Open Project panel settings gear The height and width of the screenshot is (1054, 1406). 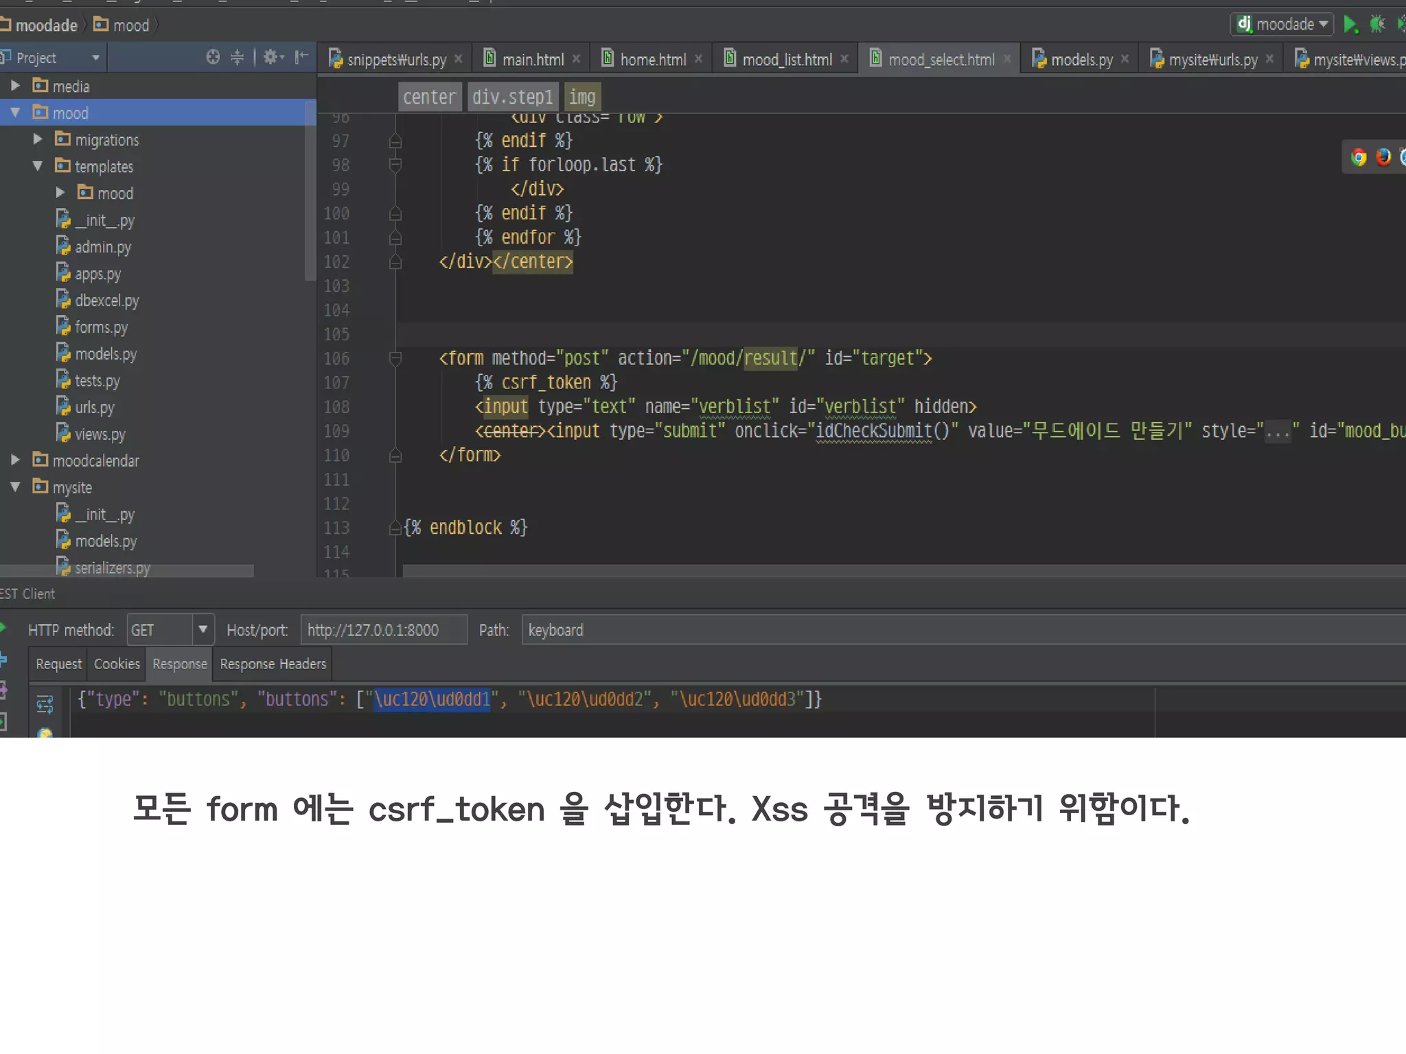[x=273, y=57]
